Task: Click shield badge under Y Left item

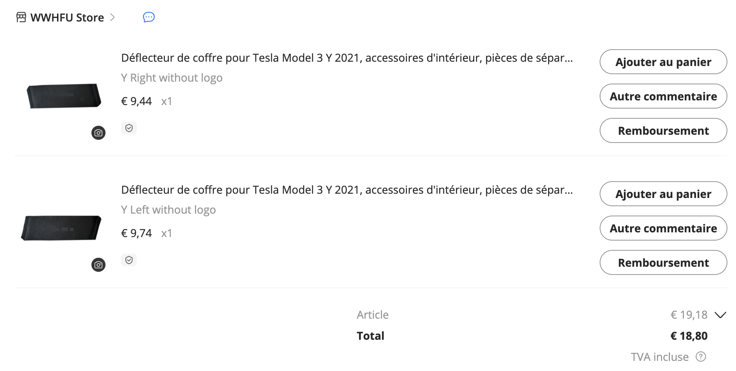Action: point(129,260)
